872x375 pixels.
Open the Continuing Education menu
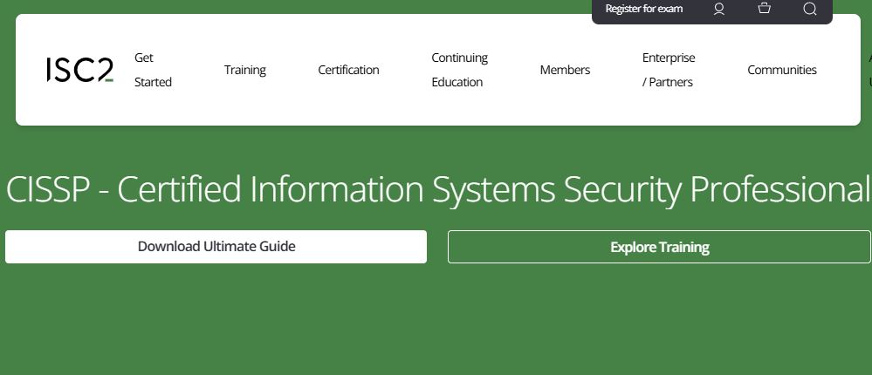point(459,70)
